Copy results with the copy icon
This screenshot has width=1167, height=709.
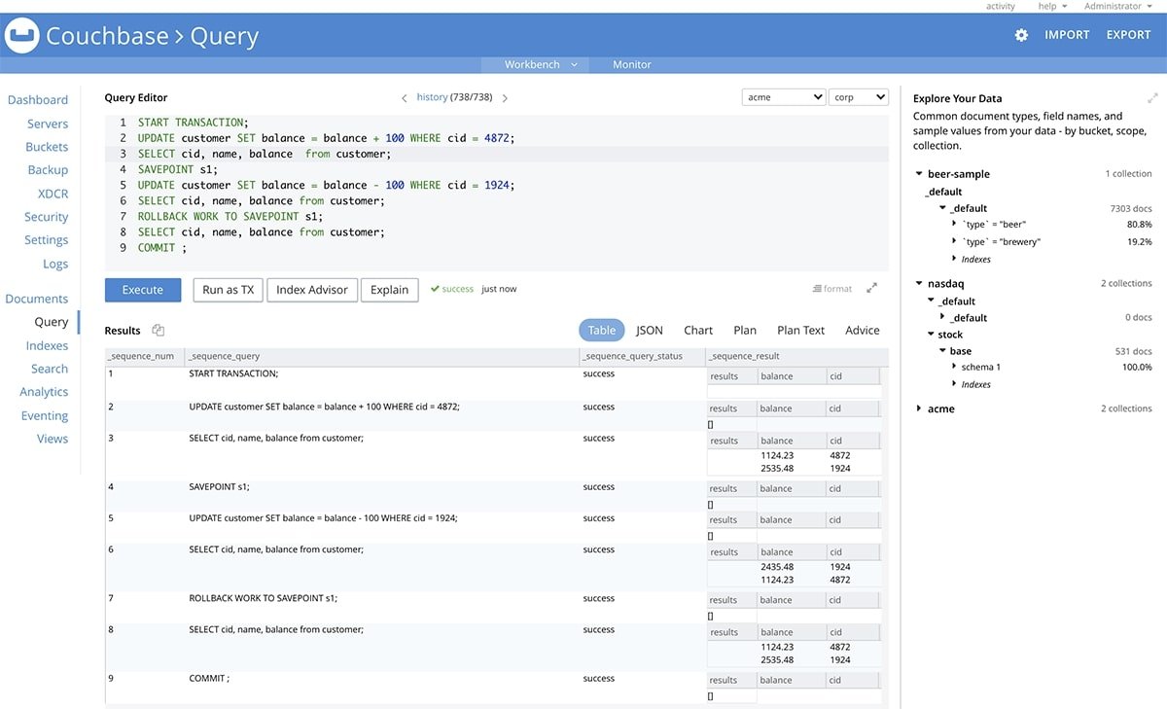[x=159, y=331]
